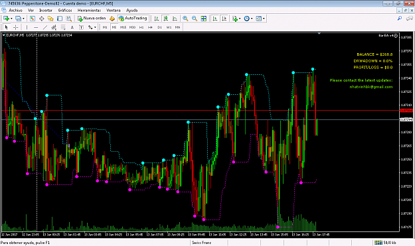
Task: Switch chart to line chart style
Action: pyautogui.click(x=175, y=19)
